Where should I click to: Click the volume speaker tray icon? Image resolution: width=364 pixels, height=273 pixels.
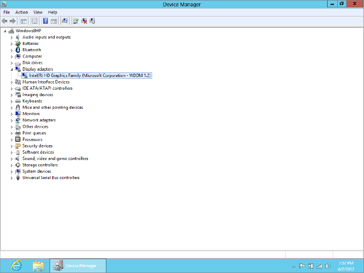pyautogui.click(x=328, y=266)
